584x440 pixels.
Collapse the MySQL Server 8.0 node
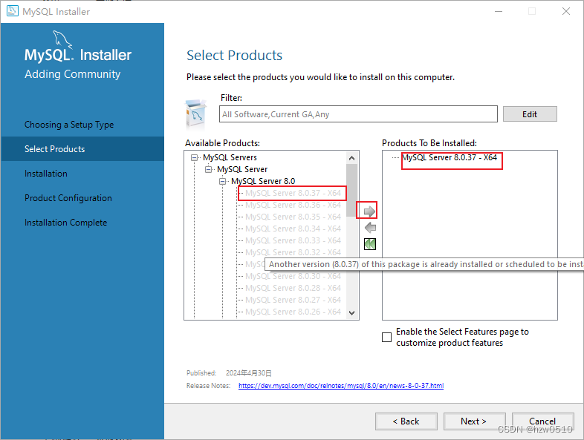[222, 182]
